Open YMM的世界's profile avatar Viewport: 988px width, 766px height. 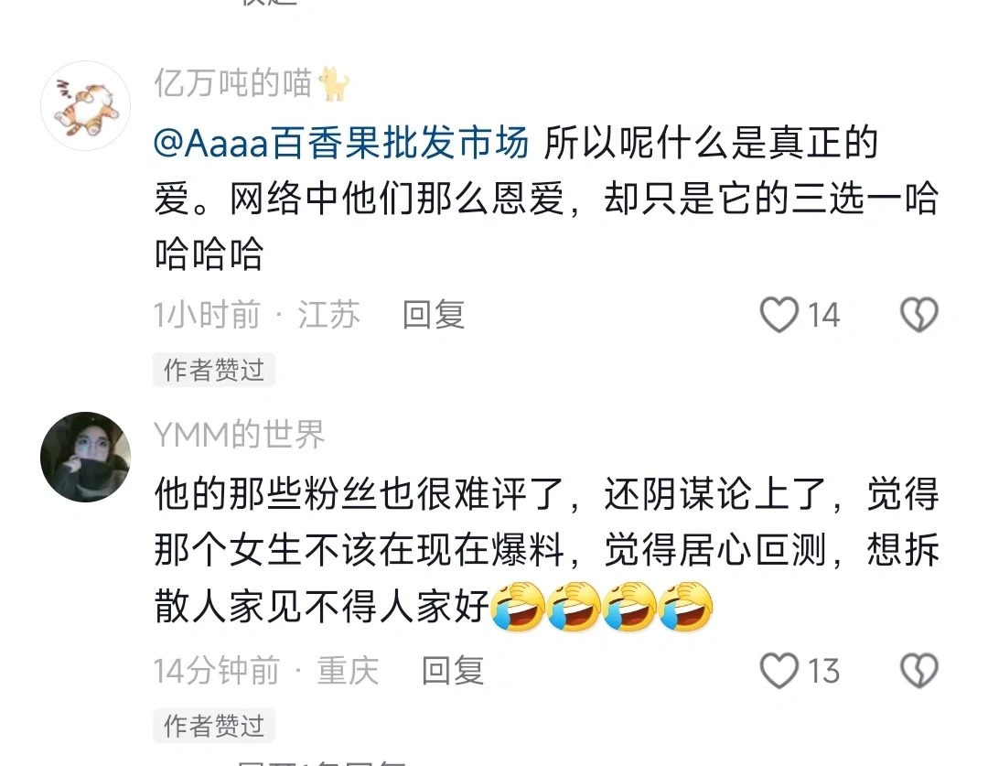[85, 457]
